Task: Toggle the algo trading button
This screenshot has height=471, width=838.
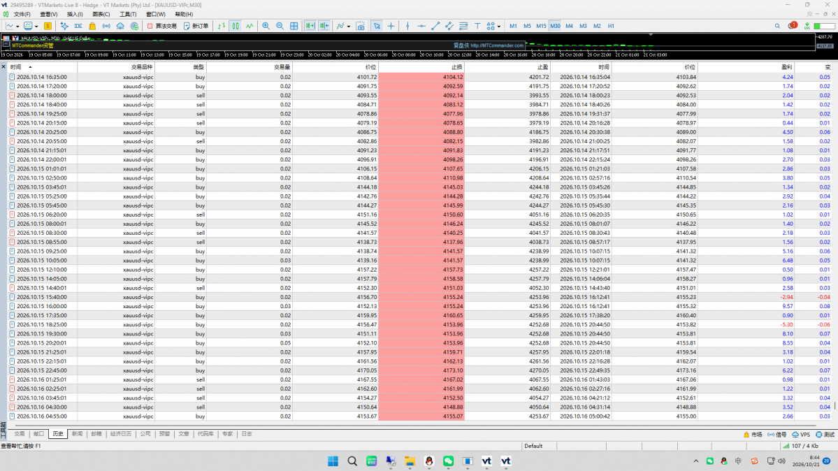Action: (x=162, y=26)
